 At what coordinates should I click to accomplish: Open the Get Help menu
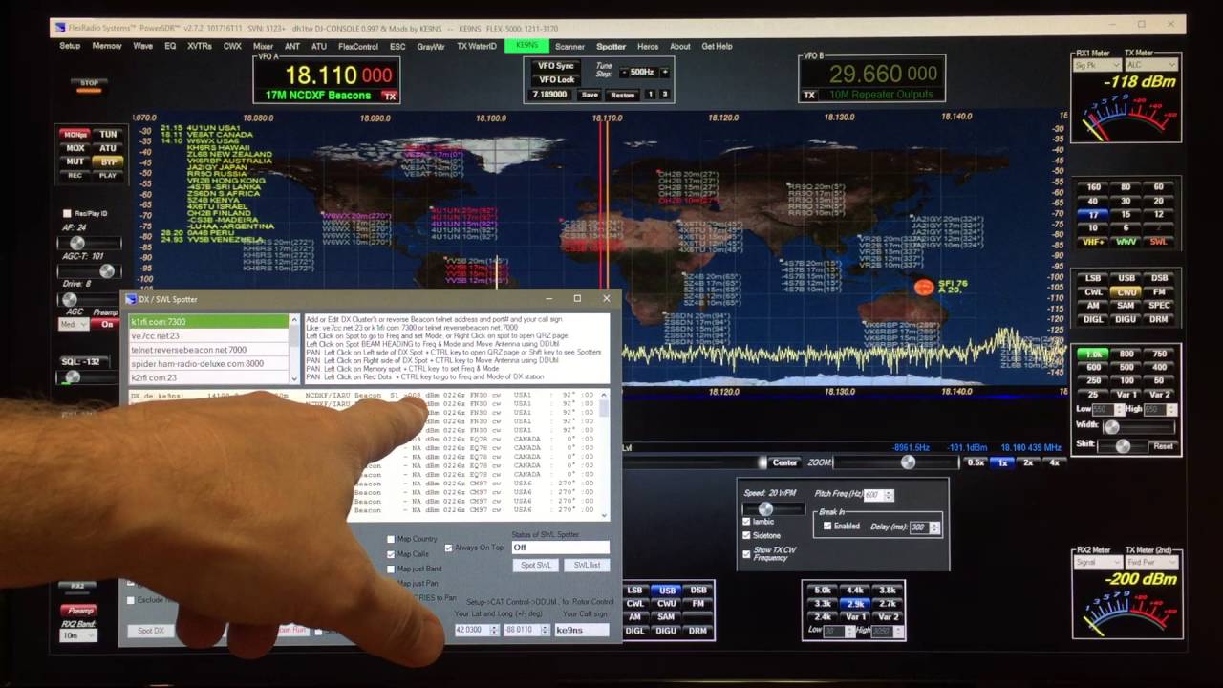click(717, 46)
